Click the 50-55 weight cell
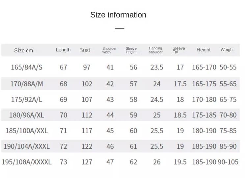The image size is (248, 178). [x=228, y=67]
